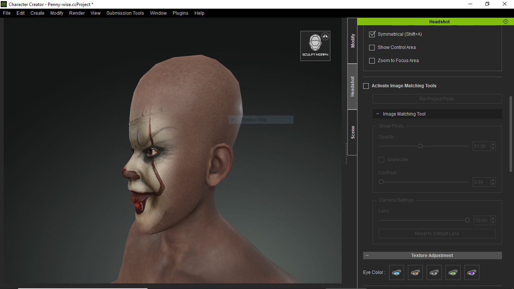Choose the gray eye color icon
This screenshot has width=514, height=289.
click(x=434, y=272)
